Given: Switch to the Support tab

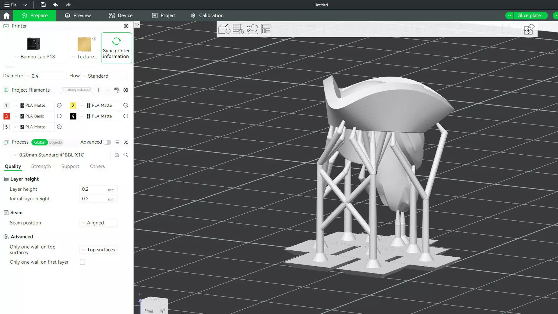Looking at the screenshot, I should coord(70,166).
